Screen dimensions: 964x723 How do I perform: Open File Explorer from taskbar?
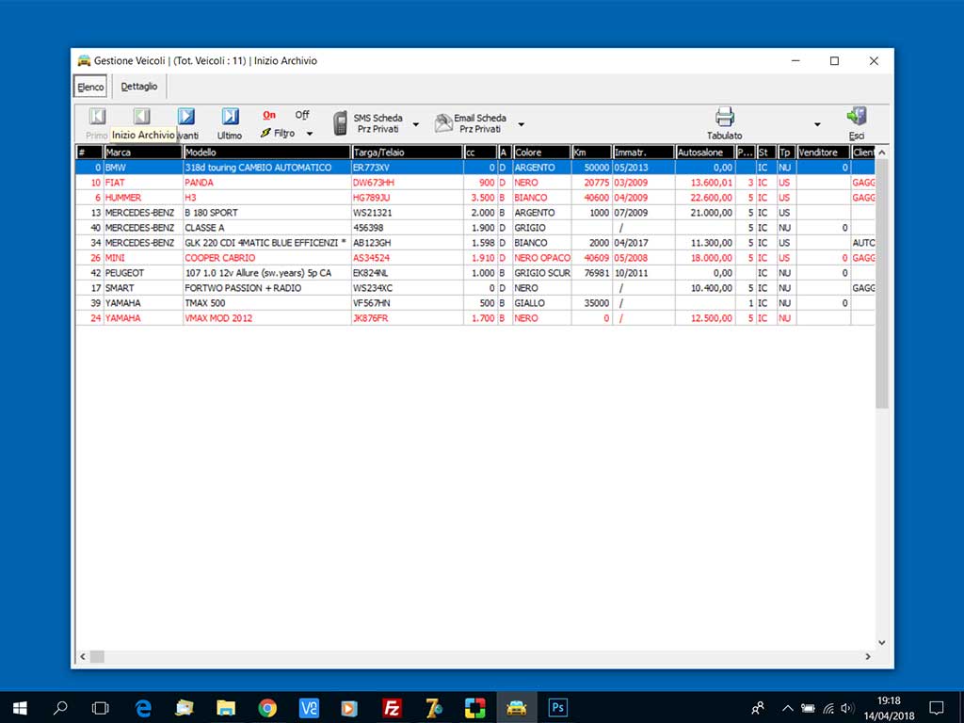(226, 708)
